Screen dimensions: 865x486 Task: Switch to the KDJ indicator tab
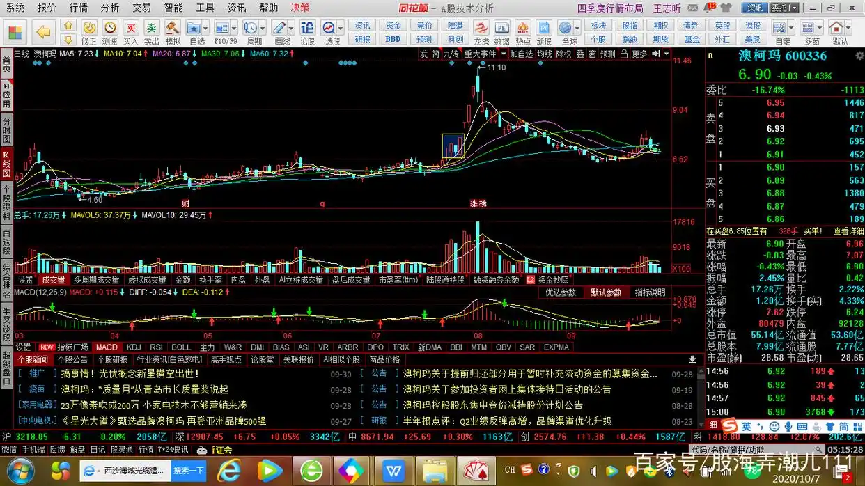pos(134,347)
